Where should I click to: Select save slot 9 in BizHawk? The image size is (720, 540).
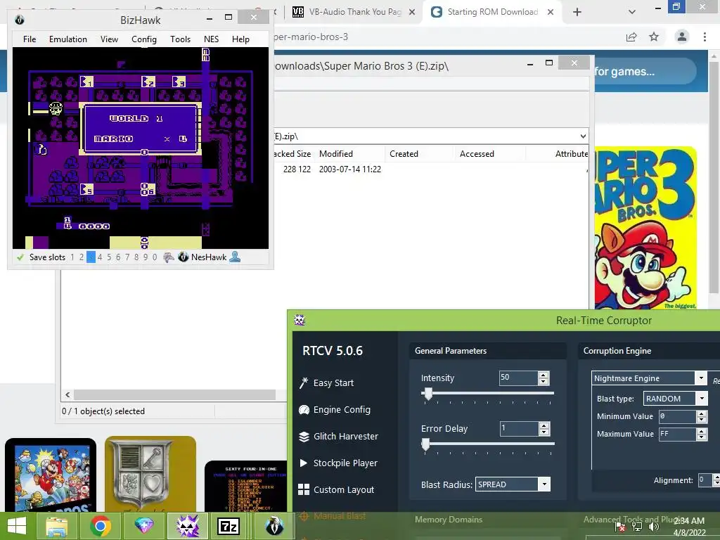point(146,257)
